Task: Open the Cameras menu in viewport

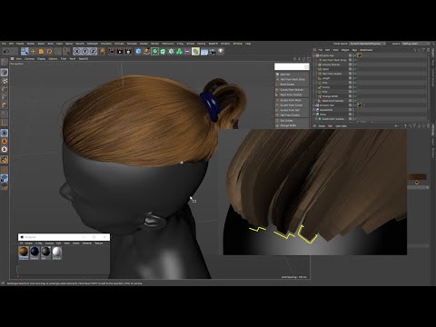Action: [29, 59]
